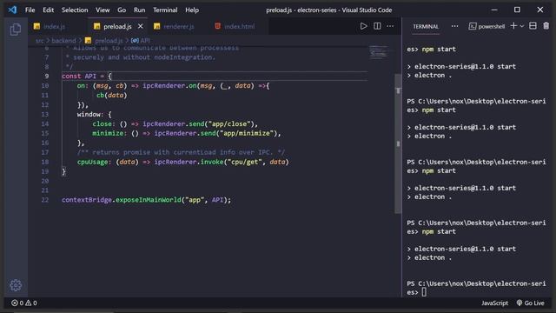Image resolution: width=556 pixels, height=313 pixels.
Task: Switch to the renderer.js tab
Action: (179, 27)
